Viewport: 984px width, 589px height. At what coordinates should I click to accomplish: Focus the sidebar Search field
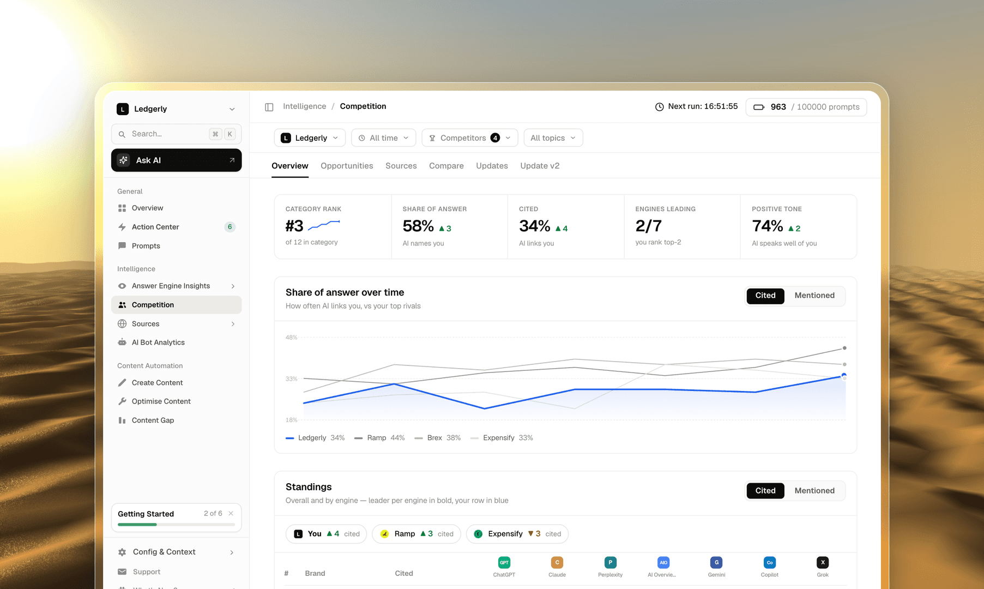point(176,134)
